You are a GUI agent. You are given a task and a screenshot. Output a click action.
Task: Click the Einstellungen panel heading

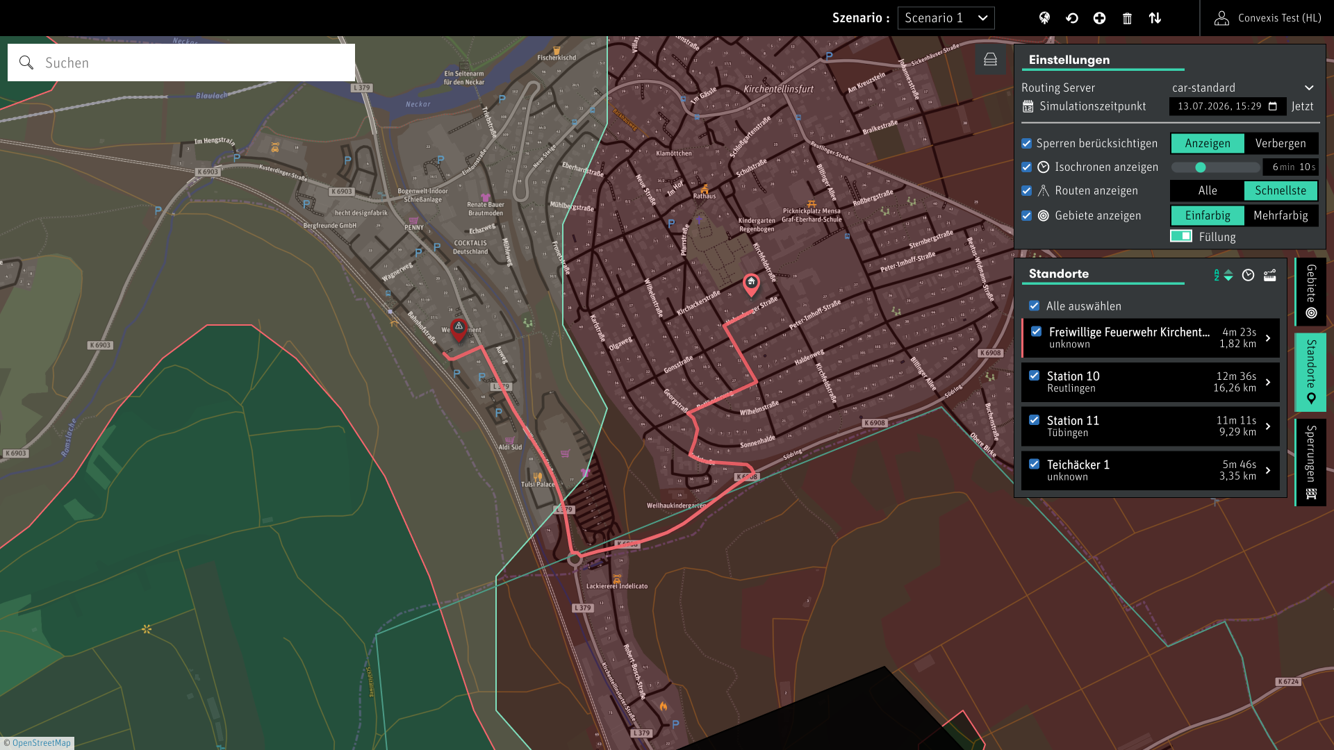1069,60
